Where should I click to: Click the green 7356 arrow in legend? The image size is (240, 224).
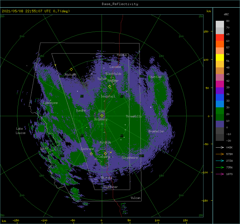pos(220,168)
